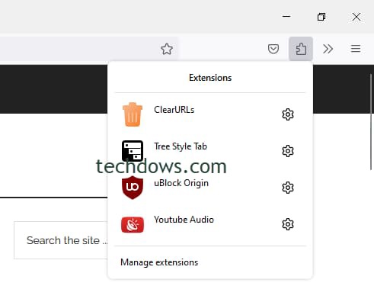Click the ClearURLs trash can icon

133,114
